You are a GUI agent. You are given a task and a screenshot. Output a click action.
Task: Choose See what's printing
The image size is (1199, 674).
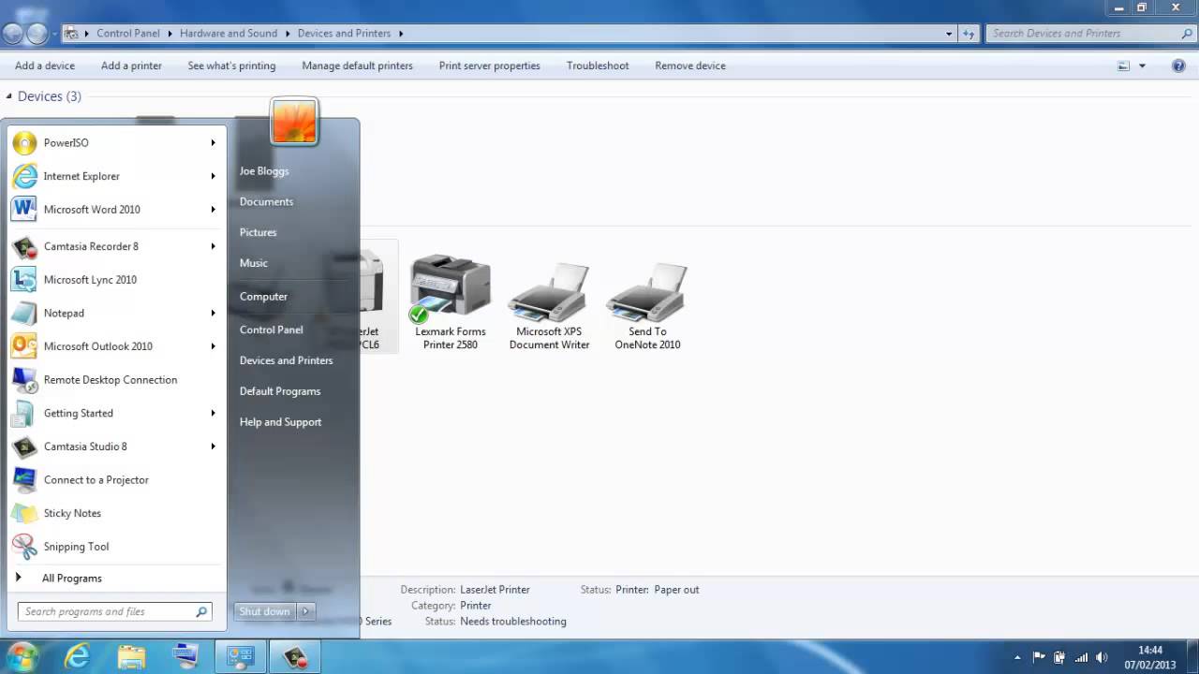[x=231, y=66]
